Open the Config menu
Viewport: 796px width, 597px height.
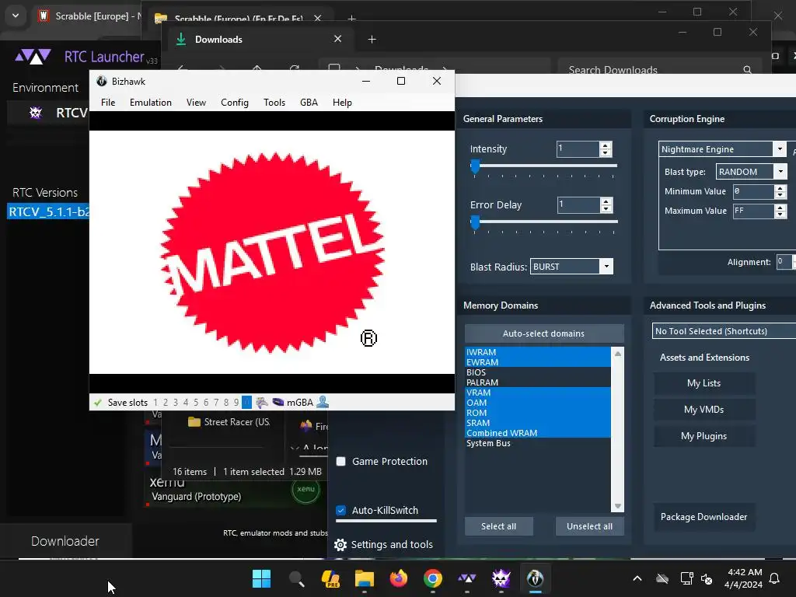(235, 103)
